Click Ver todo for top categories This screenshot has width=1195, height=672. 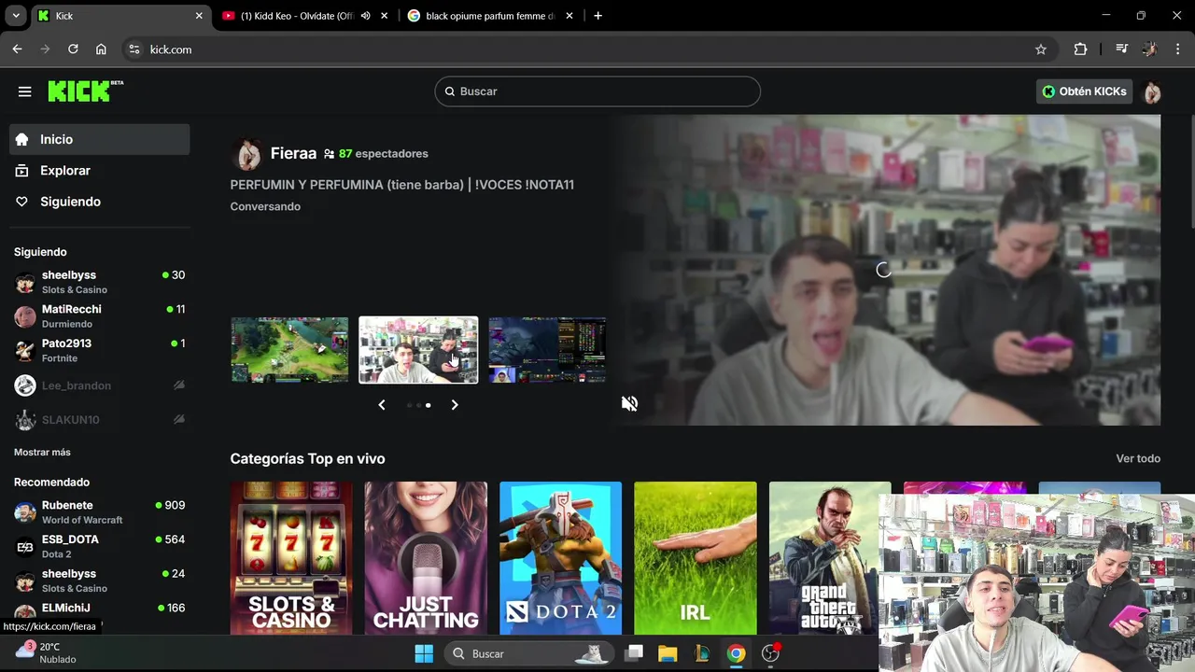pos(1138,458)
